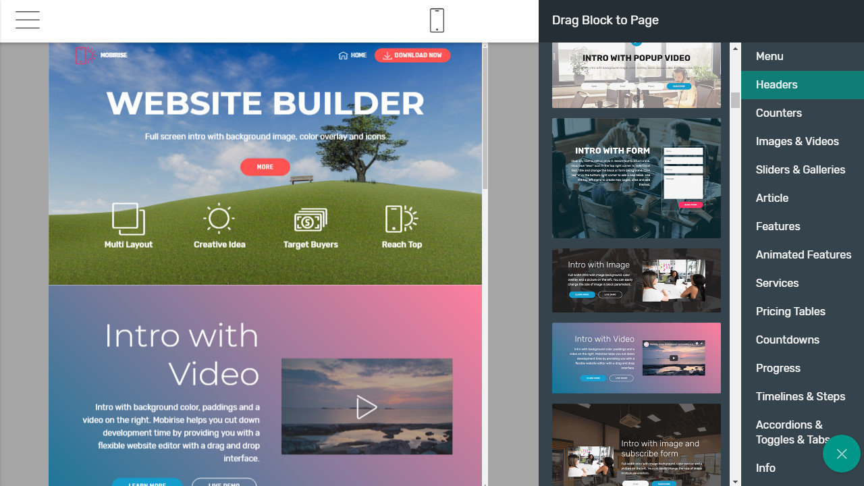864x486 pixels.
Task: Open Images & Videos category
Action: click(797, 141)
